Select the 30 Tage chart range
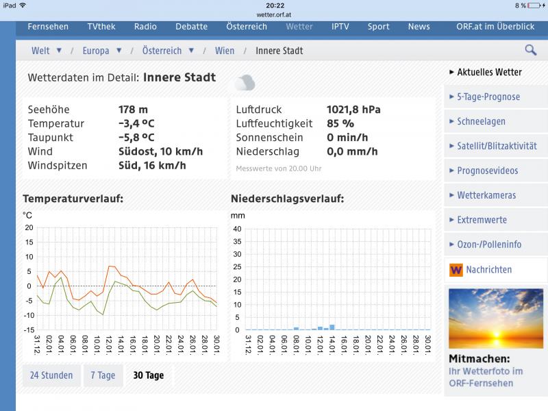The width and height of the screenshot is (548, 411). pos(149,375)
